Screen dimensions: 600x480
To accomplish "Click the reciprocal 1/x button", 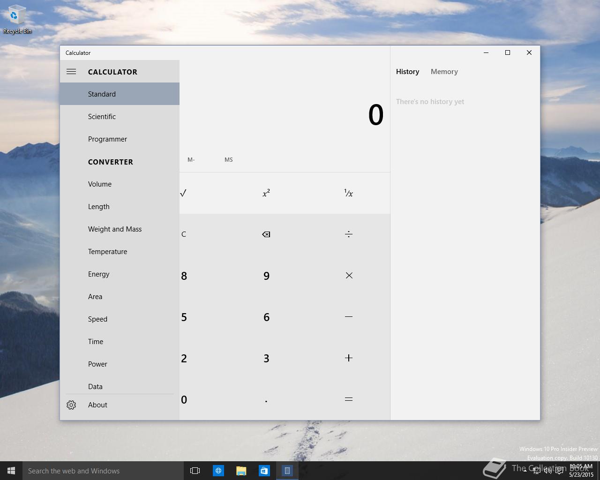I will (349, 193).
